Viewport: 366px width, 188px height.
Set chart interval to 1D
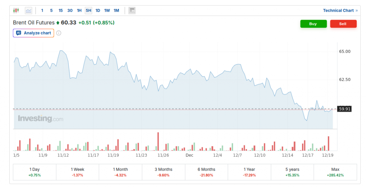[x=98, y=10]
